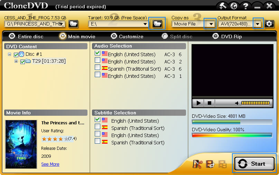This screenshot has height=175, width=279.
Task: Click the black video preview area
Action: [x=232, y=70]
